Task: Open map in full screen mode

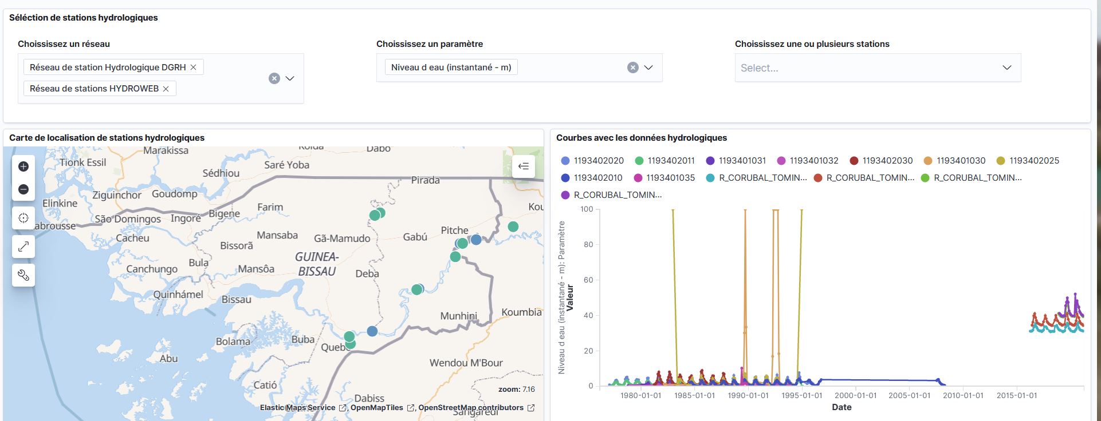Action: (x=23, y=247)
